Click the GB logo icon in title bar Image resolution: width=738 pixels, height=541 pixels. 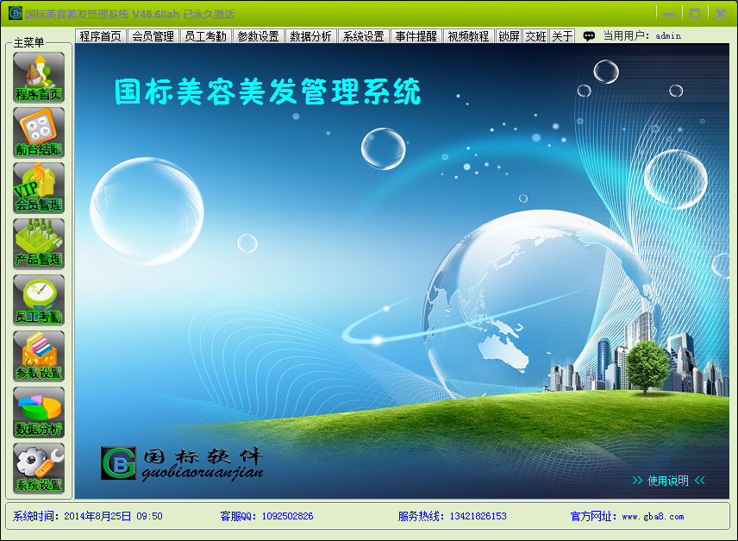click(15, 13)
